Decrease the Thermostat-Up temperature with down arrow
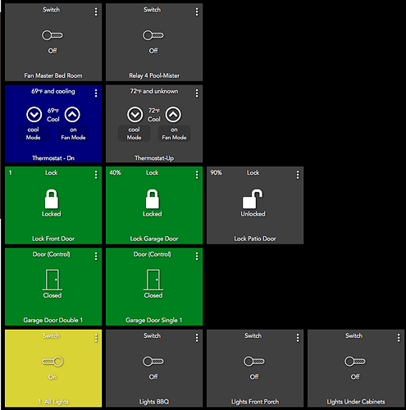The height and width of the screenshot is (410, 406). click(135, 115)
